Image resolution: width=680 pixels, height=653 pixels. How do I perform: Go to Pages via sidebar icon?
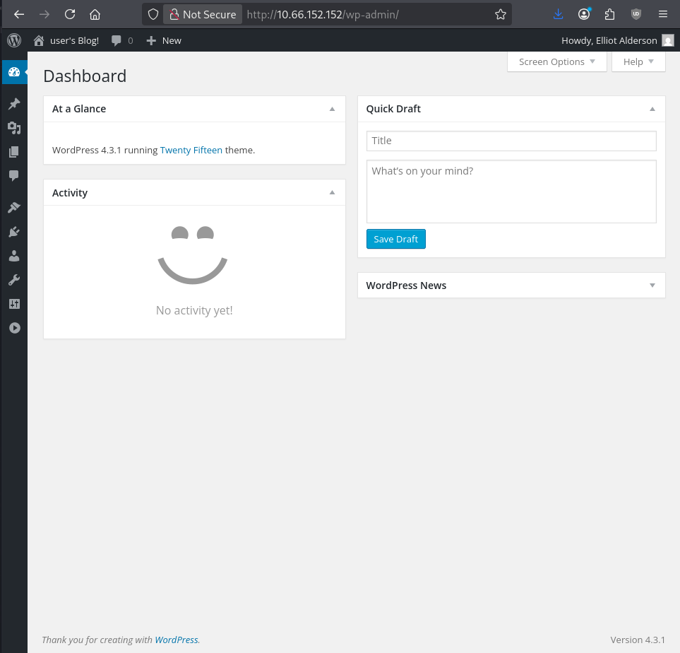(13, 152)
